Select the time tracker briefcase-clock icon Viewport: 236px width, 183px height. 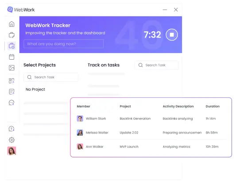point(12,46)
